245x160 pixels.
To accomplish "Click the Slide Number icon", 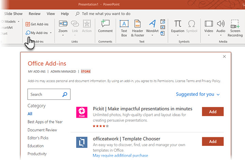I will click(163, 27).
